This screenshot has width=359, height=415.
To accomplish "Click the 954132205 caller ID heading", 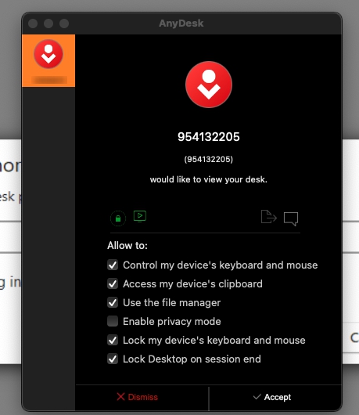I will pyautogui.click(x=209, y=137).
